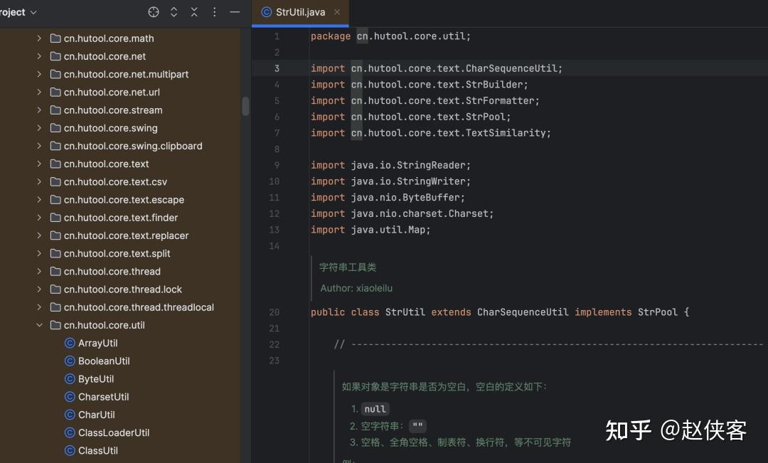Click the Select Opened File target icon
The image size is (768, 463).
154,12
